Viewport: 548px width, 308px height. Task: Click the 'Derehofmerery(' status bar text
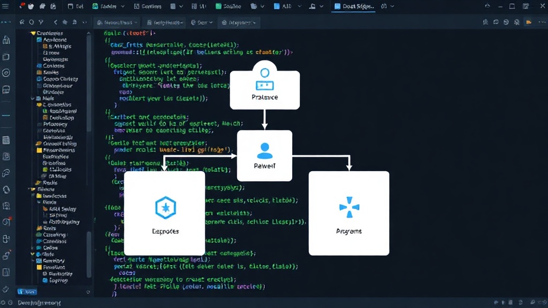(x=39, y=303)
